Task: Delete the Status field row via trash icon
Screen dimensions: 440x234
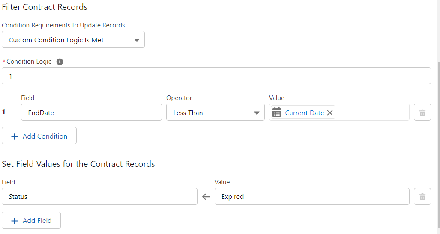Action: (x=422, y=197)
